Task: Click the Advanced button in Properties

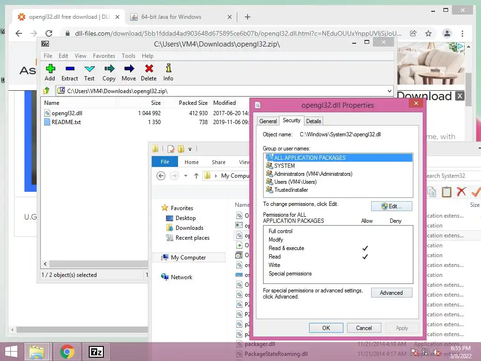Action: tap(391, 293)
